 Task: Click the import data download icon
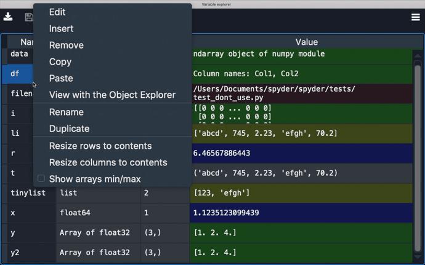coord(8,17)
